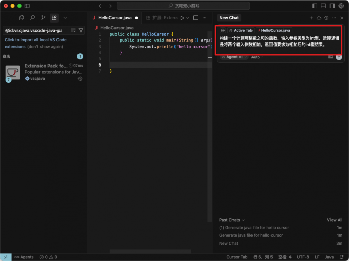Collapse the Past Chats section
Viewport: 349px width, 261px height.
(232, 220)
